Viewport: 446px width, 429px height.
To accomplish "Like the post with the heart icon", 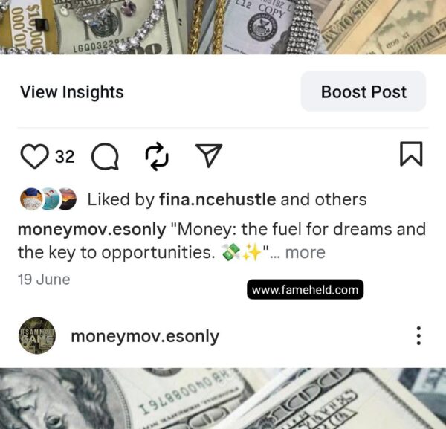I will (34, 156).
